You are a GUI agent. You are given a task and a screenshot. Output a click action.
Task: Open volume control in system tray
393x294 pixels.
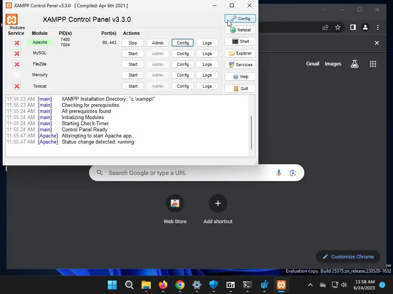[x=344, y=285]
